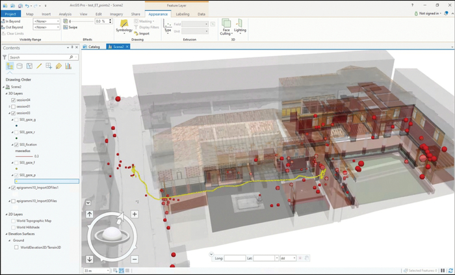Switch to the Labeling ribbon tab
The image size is (455, 275).
click(x=181, y=13)
